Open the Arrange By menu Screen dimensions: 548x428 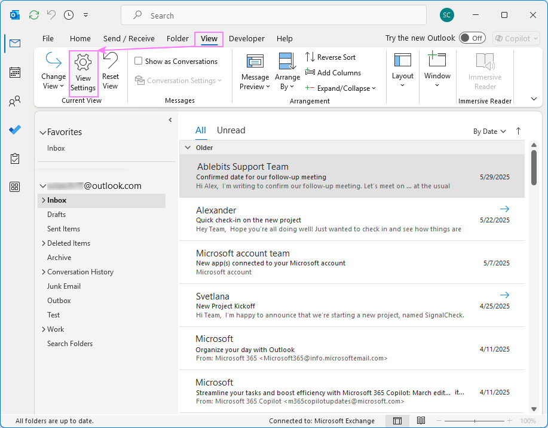[x=287, y=72]
